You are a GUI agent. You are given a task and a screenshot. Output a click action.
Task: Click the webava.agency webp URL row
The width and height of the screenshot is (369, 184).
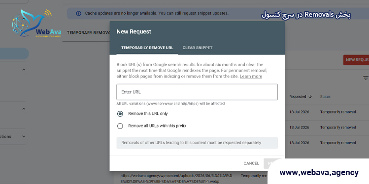coord(176,179)
